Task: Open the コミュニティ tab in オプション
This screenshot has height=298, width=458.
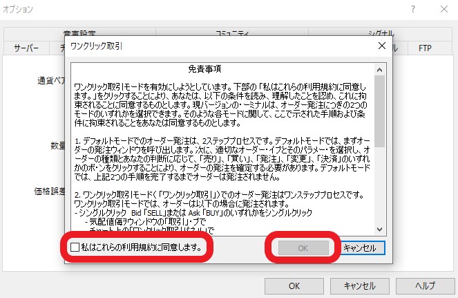Action: (232, 32)
